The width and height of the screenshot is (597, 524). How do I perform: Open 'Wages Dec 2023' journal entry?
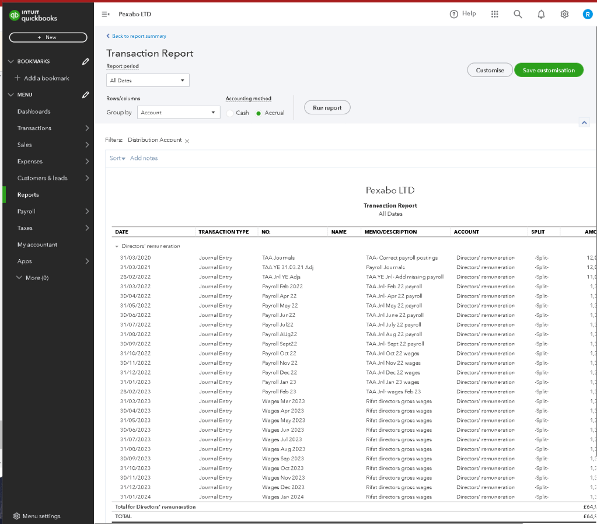click(x=283, y=487)
